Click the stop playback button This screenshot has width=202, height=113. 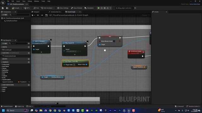[104, 8]
